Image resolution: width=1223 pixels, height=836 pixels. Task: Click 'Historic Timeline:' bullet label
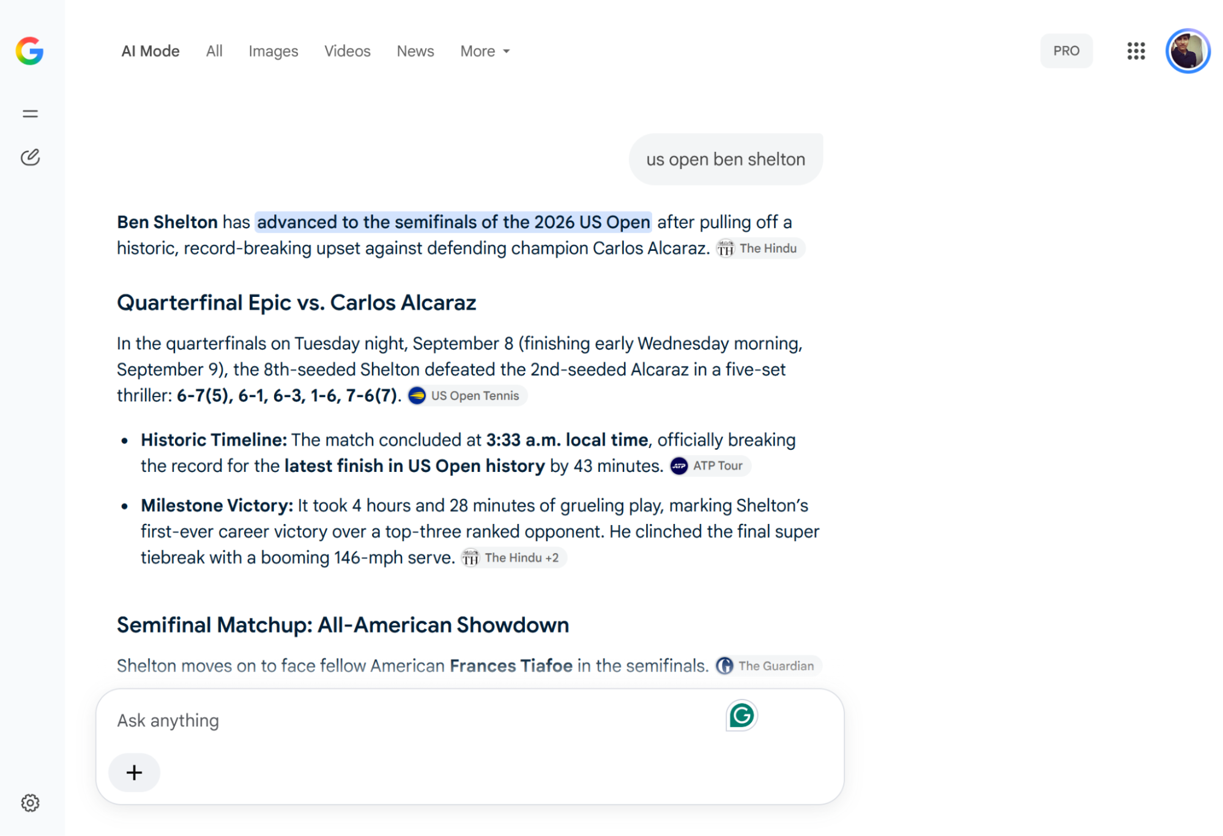point(214,440)
